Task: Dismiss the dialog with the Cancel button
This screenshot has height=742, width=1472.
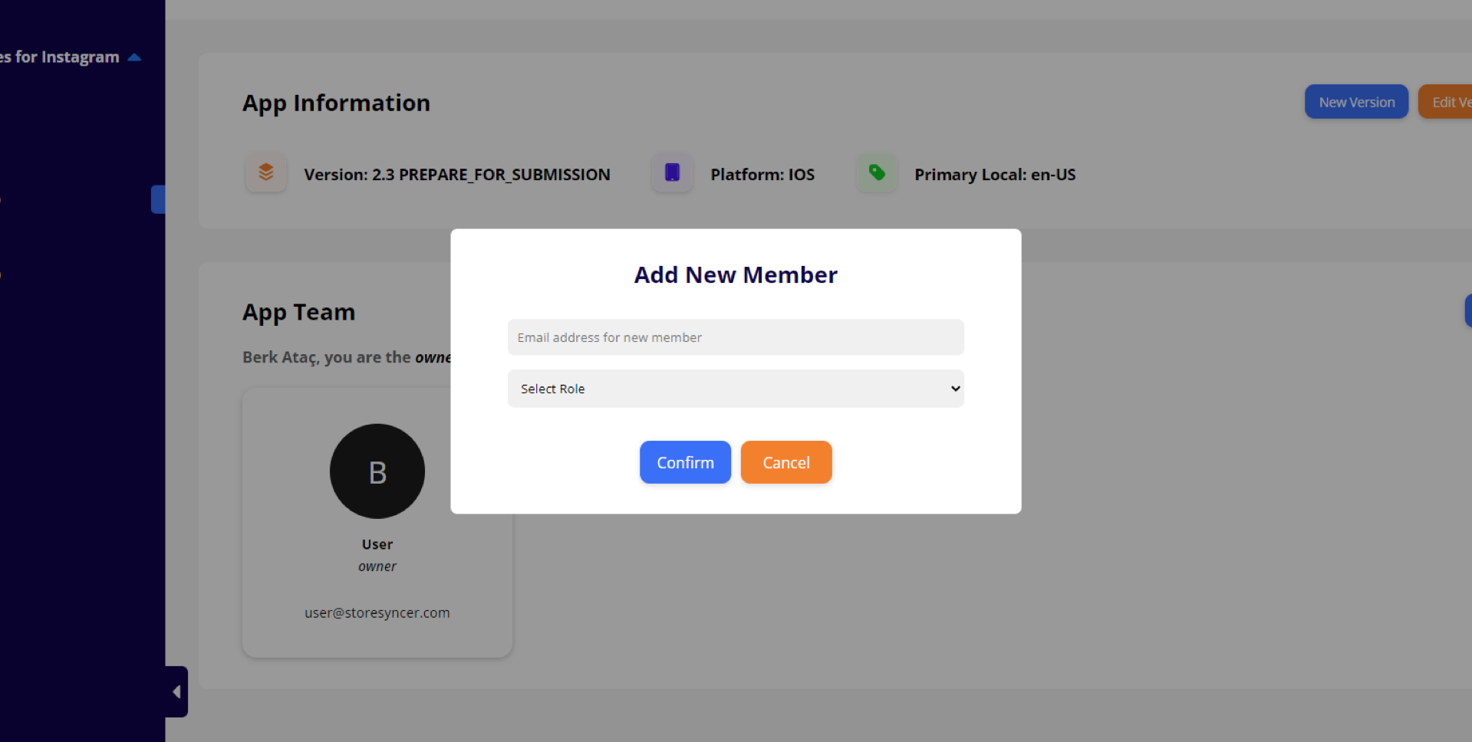Action: [785, 462]
